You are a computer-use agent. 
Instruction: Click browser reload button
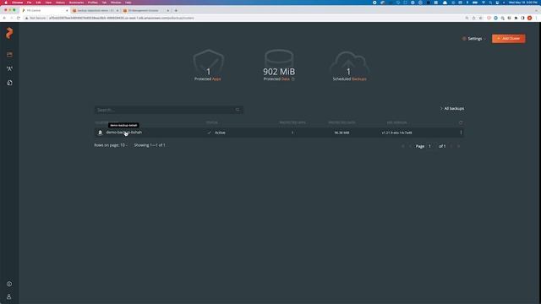(19, 18)
